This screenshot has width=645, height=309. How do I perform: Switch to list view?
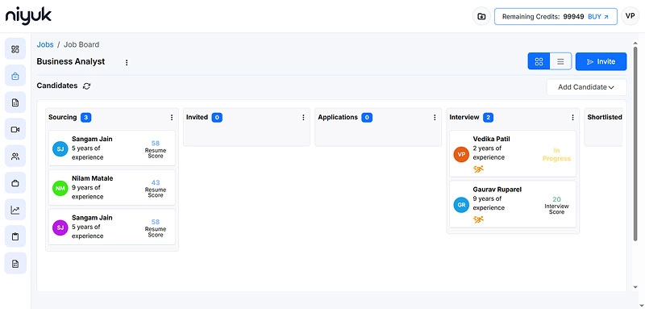[x=560, y=61]
